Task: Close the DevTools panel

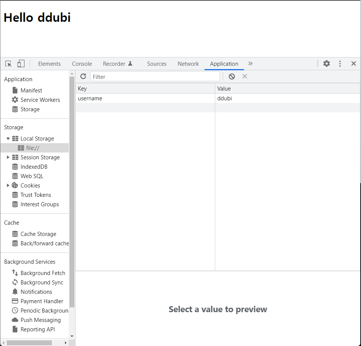Action: point(353,63)
